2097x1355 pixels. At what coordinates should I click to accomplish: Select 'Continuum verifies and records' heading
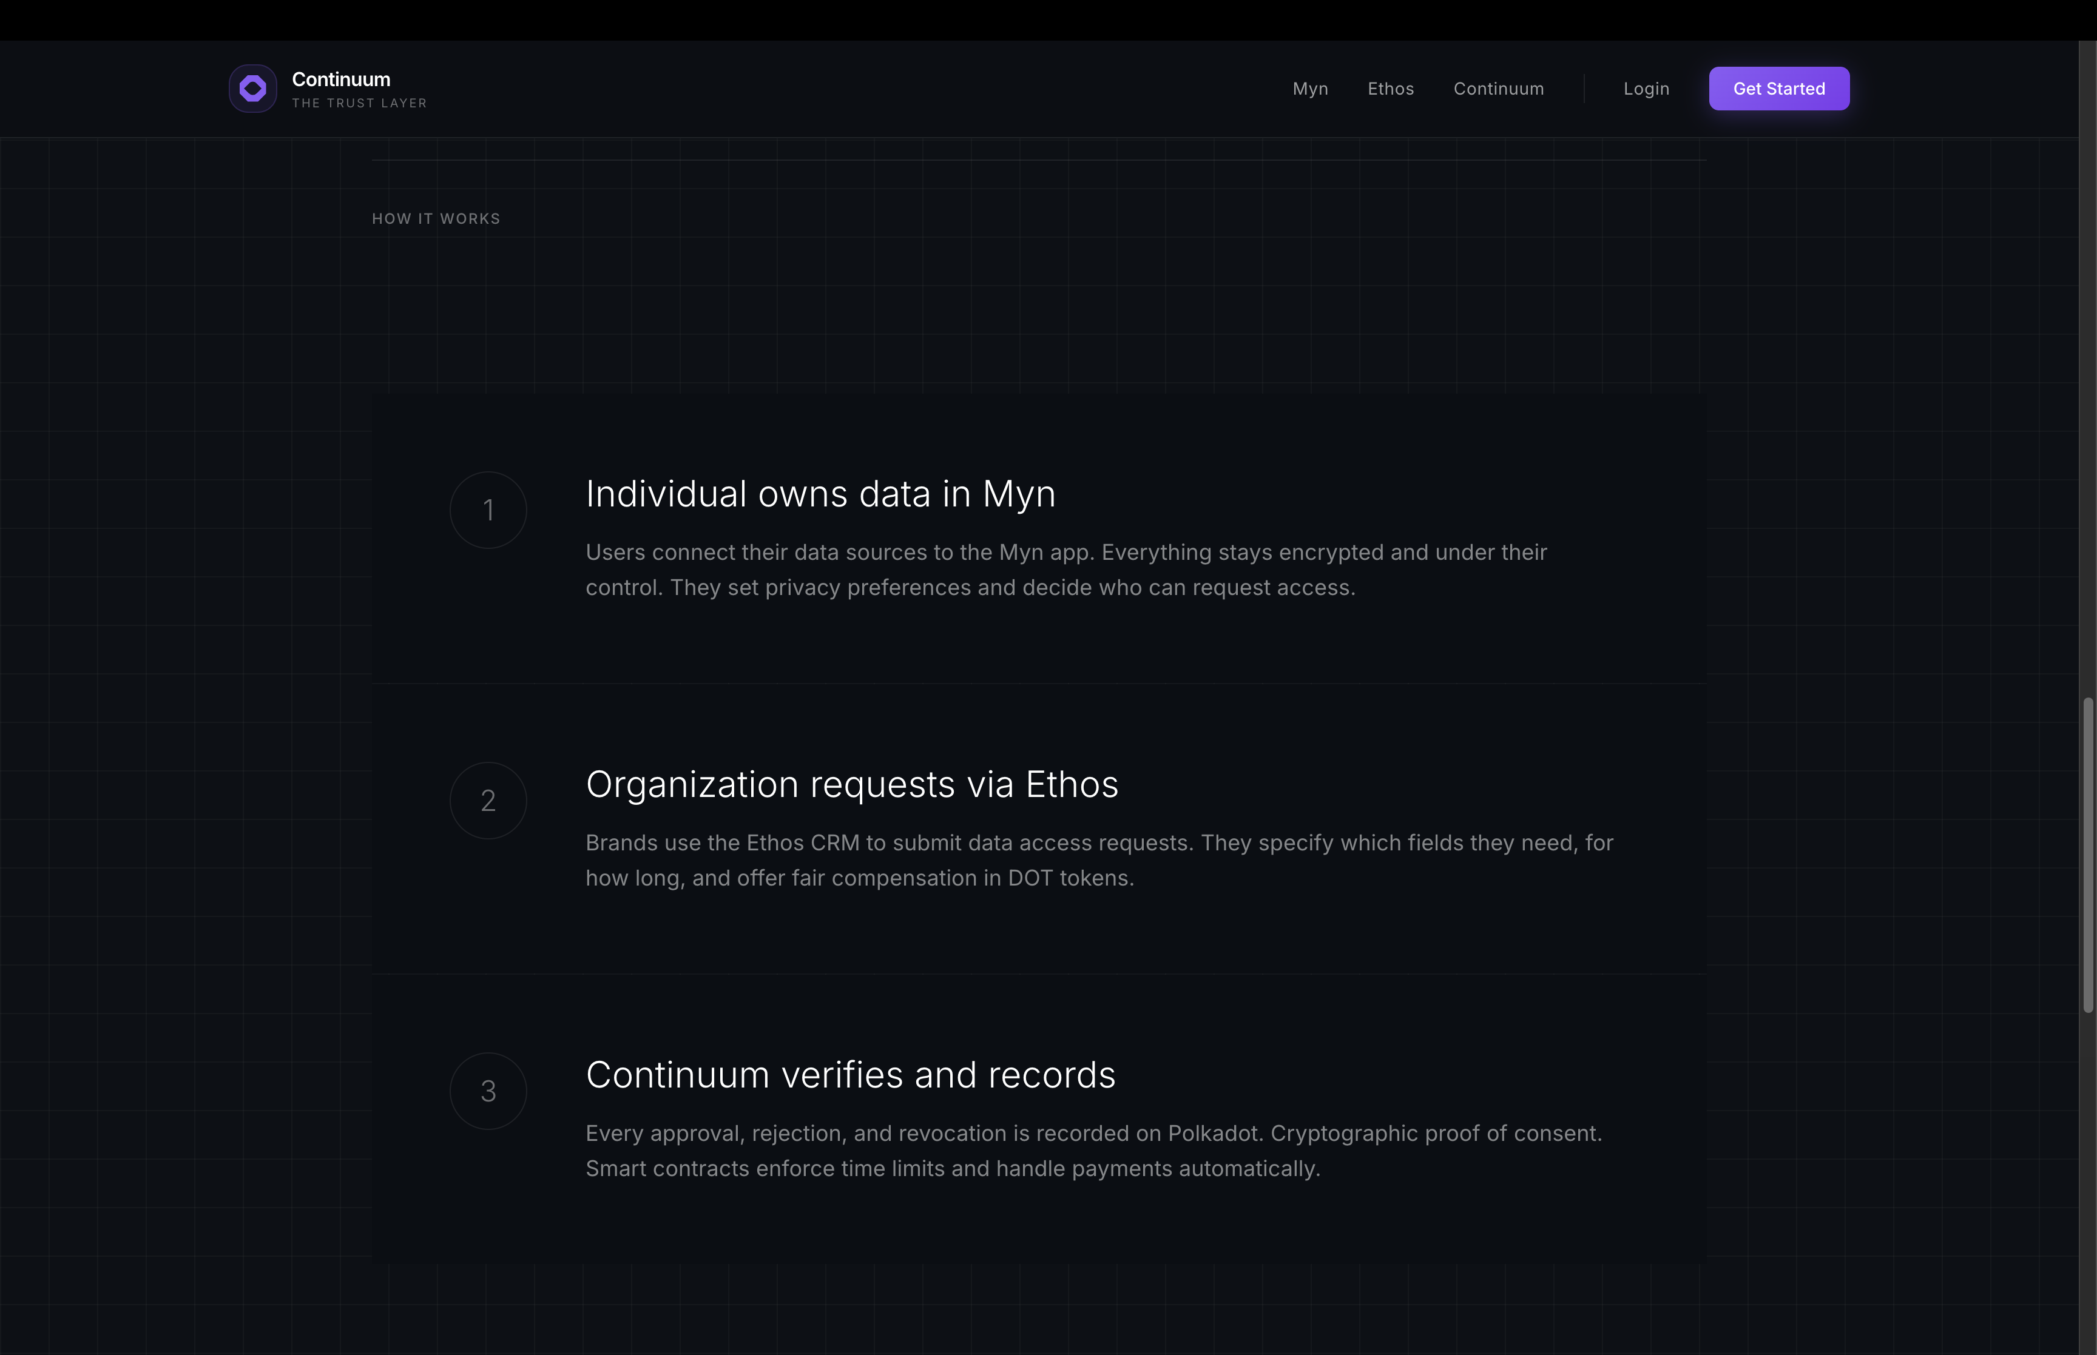tap(850, 1075)
